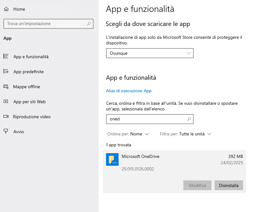Click the App predefinite sidebar icon
Viewport: 280px width, 212px height.
click(x=6, y=71)
